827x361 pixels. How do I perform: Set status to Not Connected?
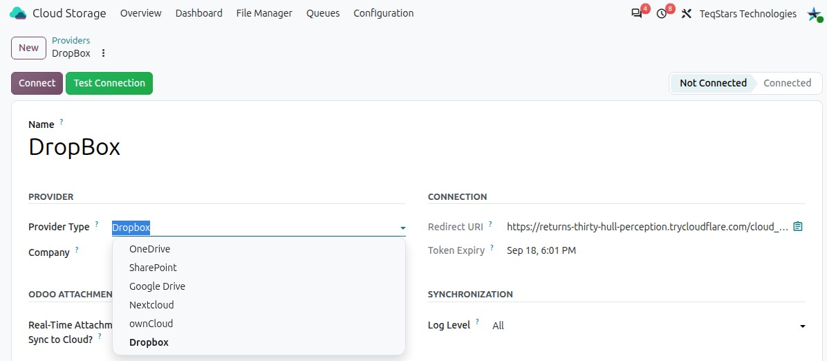(x=712, y=84)
